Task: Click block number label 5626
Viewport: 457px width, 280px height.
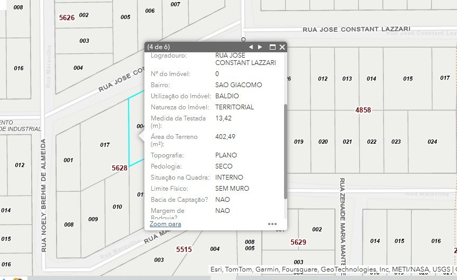Action: click(67, 17)
